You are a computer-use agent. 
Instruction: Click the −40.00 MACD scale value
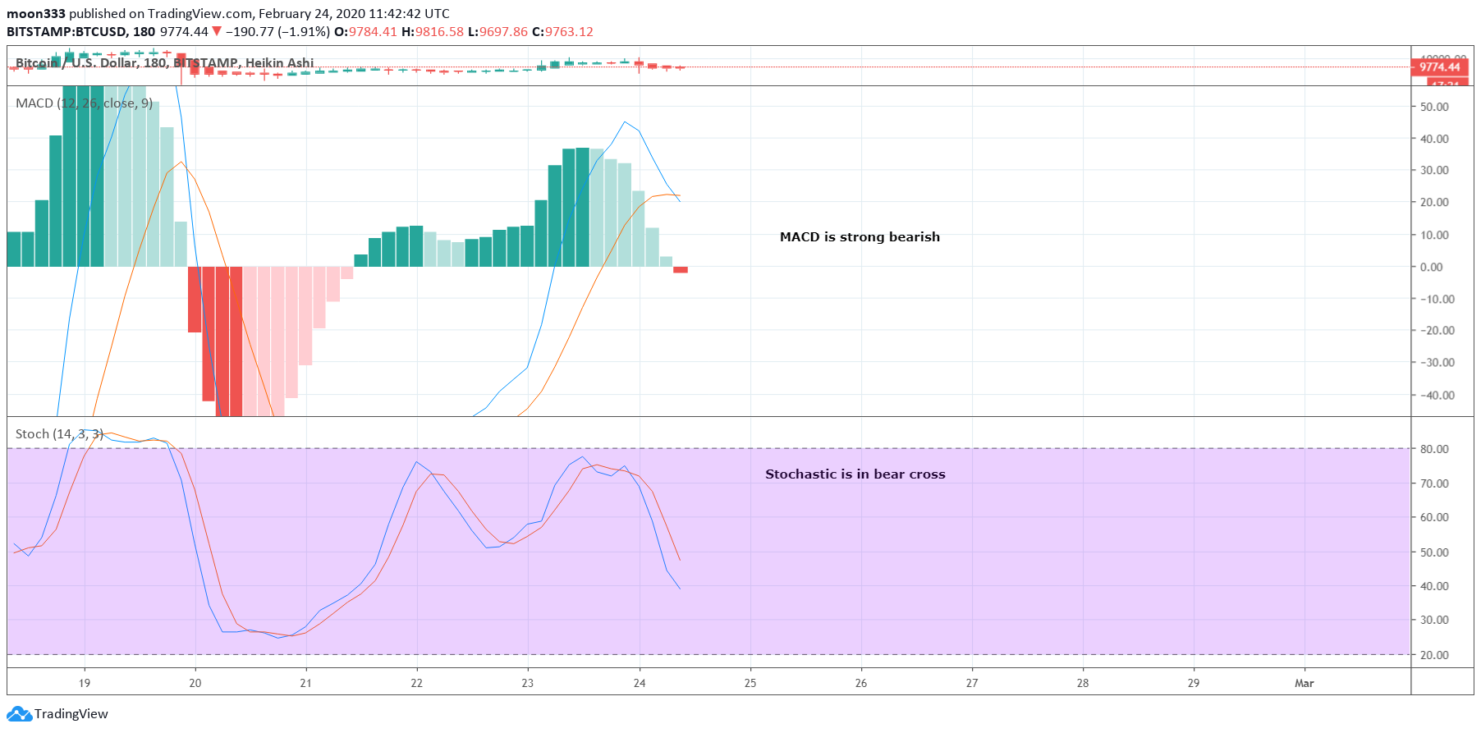tap(1438, 395)
